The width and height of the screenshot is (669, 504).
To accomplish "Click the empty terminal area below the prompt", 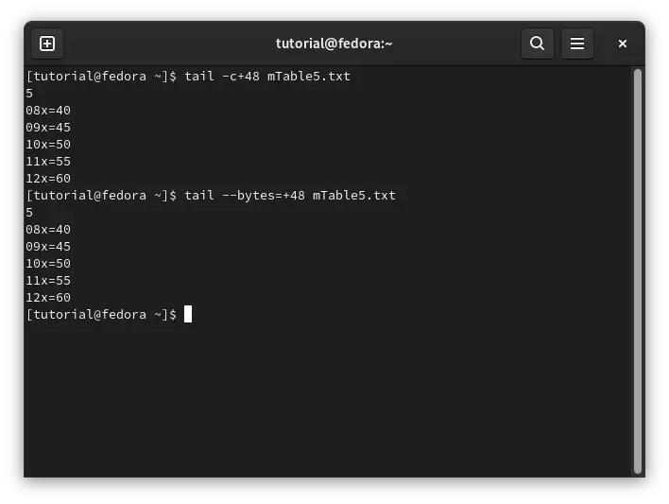I will click(x=328, y=399).
